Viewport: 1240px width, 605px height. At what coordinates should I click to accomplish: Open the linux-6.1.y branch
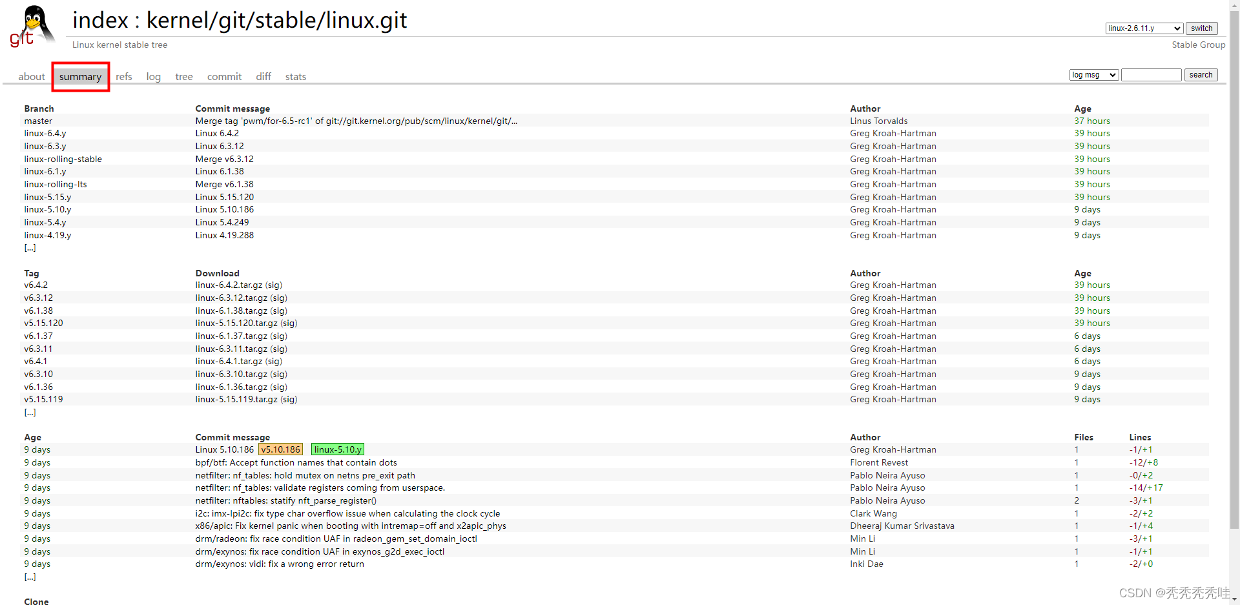coord(45,172)
